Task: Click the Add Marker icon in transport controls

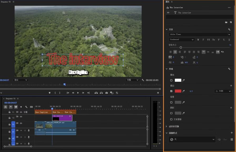Action: [x=50, y=93]
